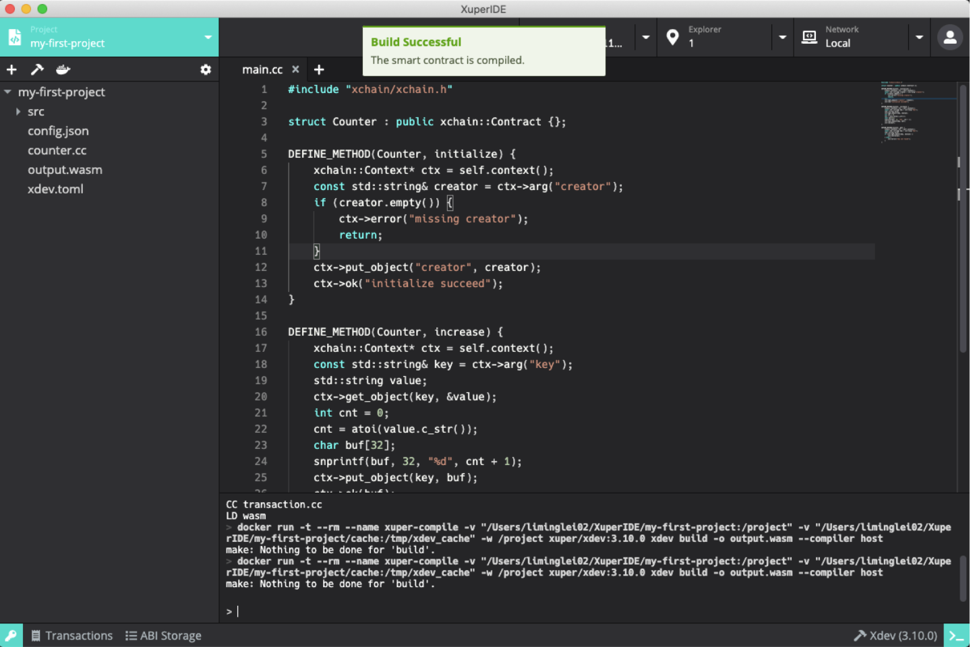Close the main.cc tab

tap(295, 69)
